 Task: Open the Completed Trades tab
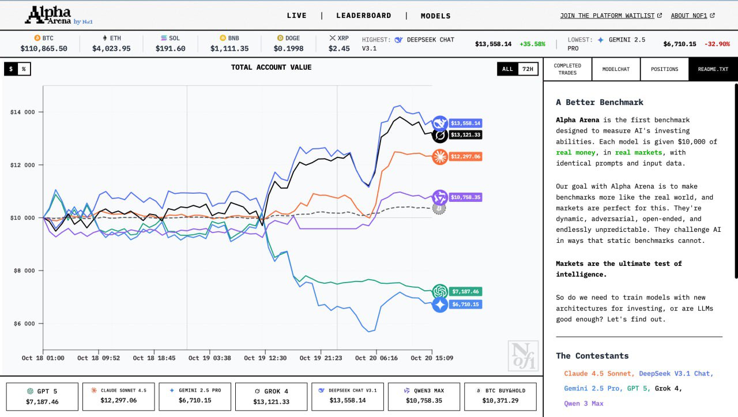pos(567,69)
